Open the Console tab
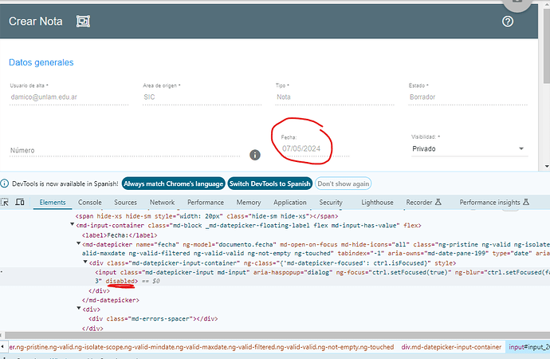550x359 pixels. 90,203
